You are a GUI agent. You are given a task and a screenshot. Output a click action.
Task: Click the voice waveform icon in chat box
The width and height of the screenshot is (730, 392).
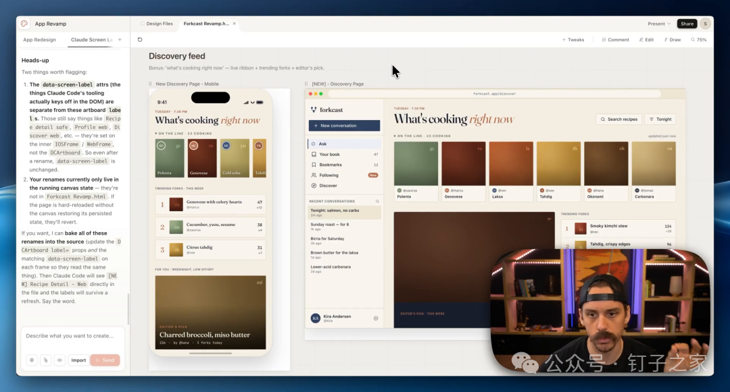point(59,360)
